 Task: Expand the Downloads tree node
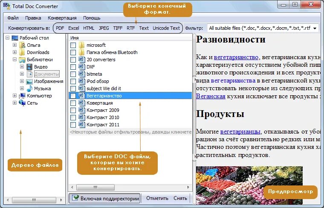[14, 52]
